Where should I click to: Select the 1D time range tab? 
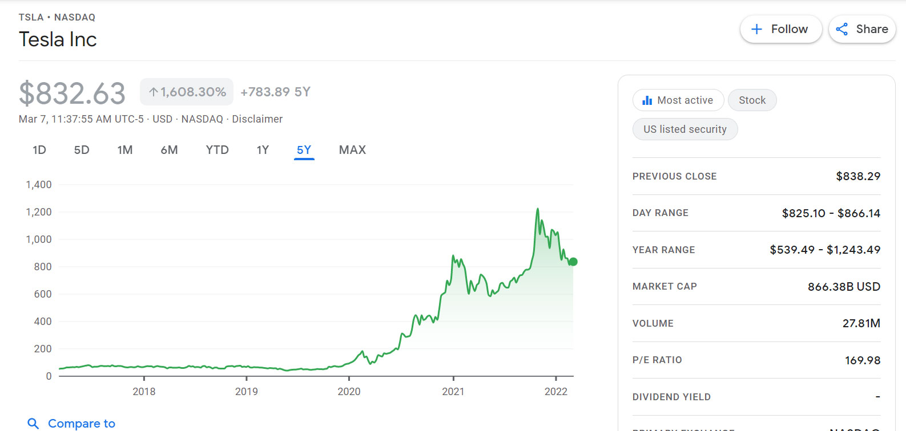(39, 150)
